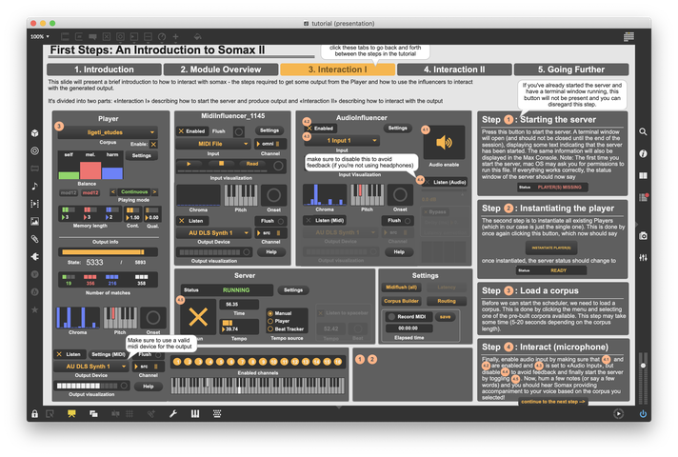The width and height of the screenshot is (678, 457).
Task: Open the search magnifier in right sidebar
Action: click(643, 131)
